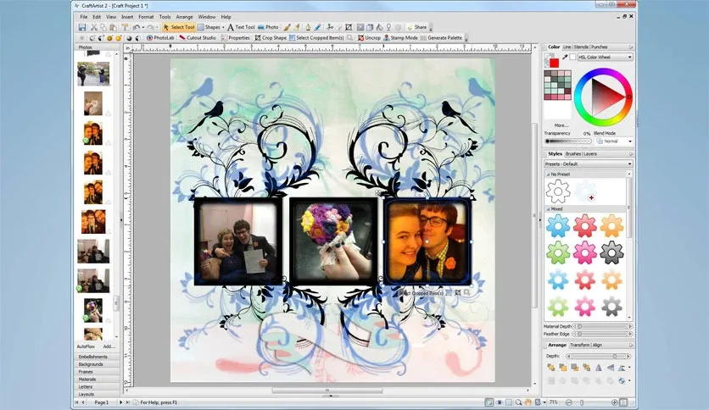Open the Blend Mode Normal dropdown

point(614,141)
